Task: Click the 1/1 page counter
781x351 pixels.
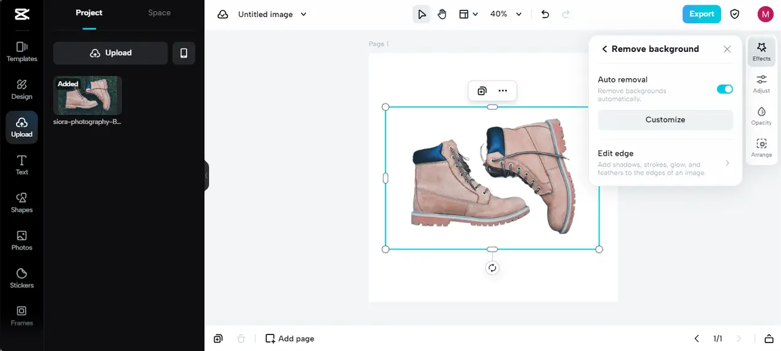Action: (x=718, y=339)
